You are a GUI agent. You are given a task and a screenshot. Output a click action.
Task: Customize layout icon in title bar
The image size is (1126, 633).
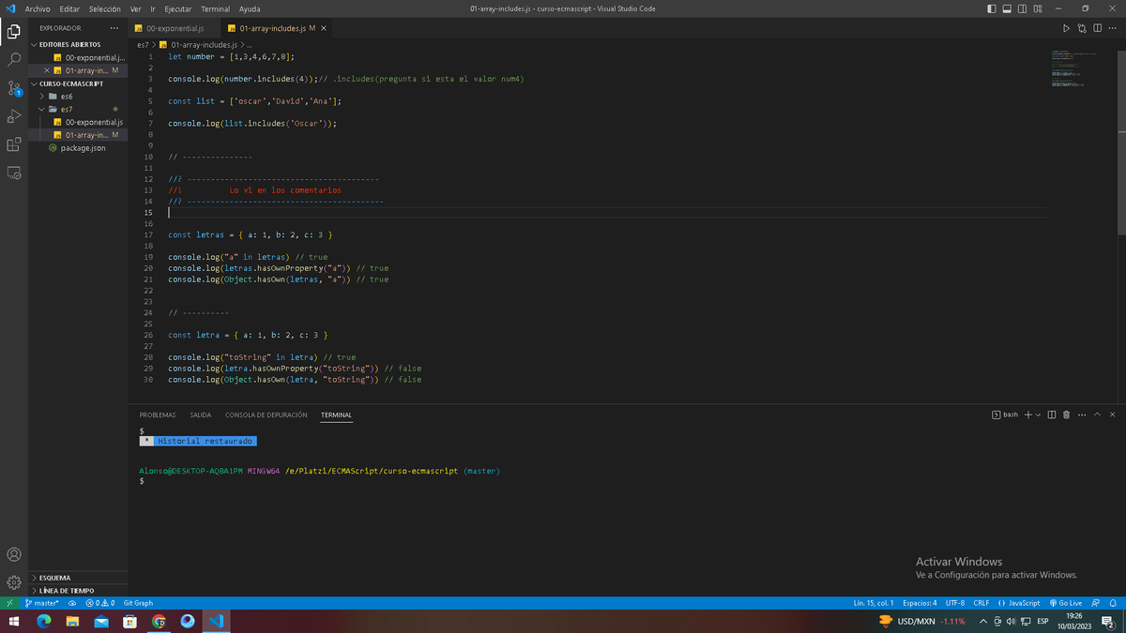1038,8
